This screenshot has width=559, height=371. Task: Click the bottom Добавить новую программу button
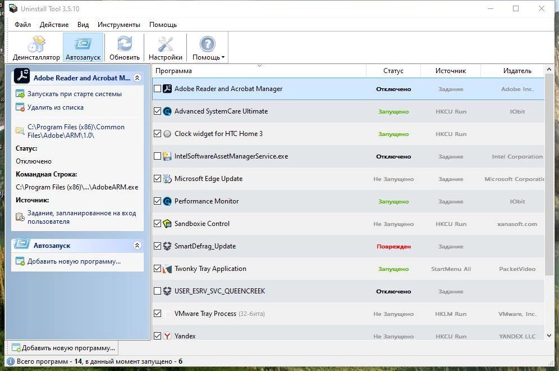coord(63,348)
